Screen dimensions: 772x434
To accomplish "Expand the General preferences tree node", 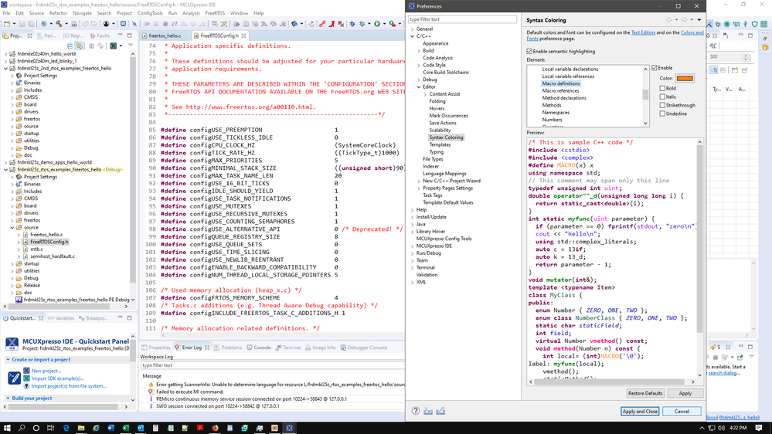I will (413, 29).
